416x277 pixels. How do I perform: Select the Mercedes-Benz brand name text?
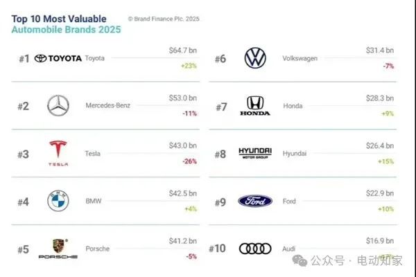[108, 105]
